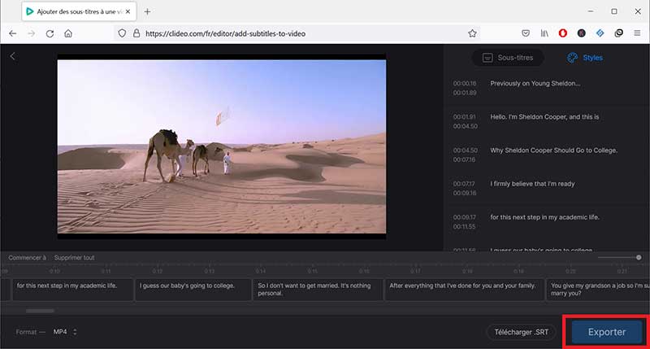650x349 pixels.
Task: Open the Firefox hamburger menu
Action: [x=637, y=33]
